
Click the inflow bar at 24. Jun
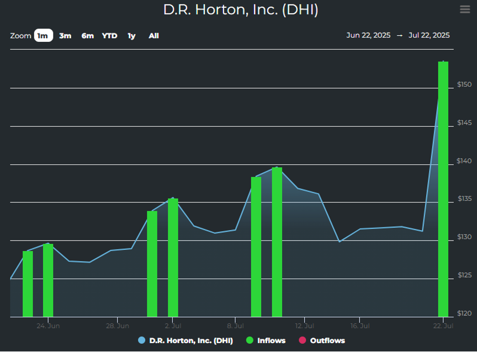[48, 280]
